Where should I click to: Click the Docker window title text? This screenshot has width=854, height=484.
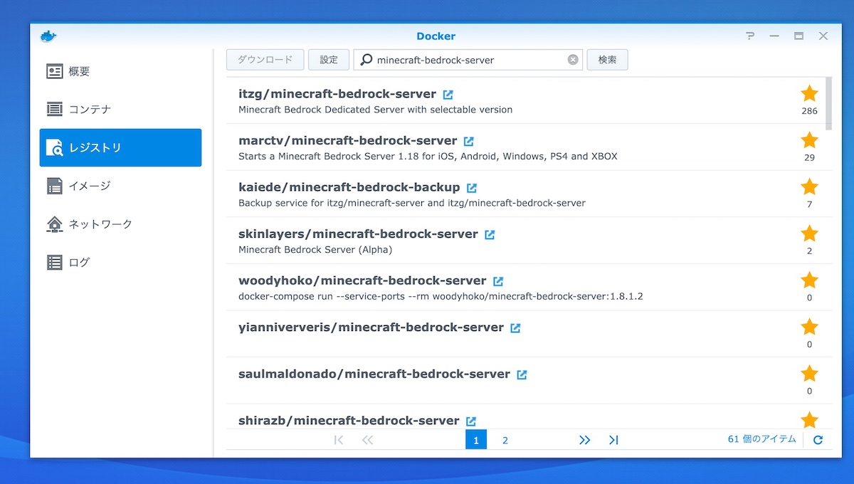[436, 36]
